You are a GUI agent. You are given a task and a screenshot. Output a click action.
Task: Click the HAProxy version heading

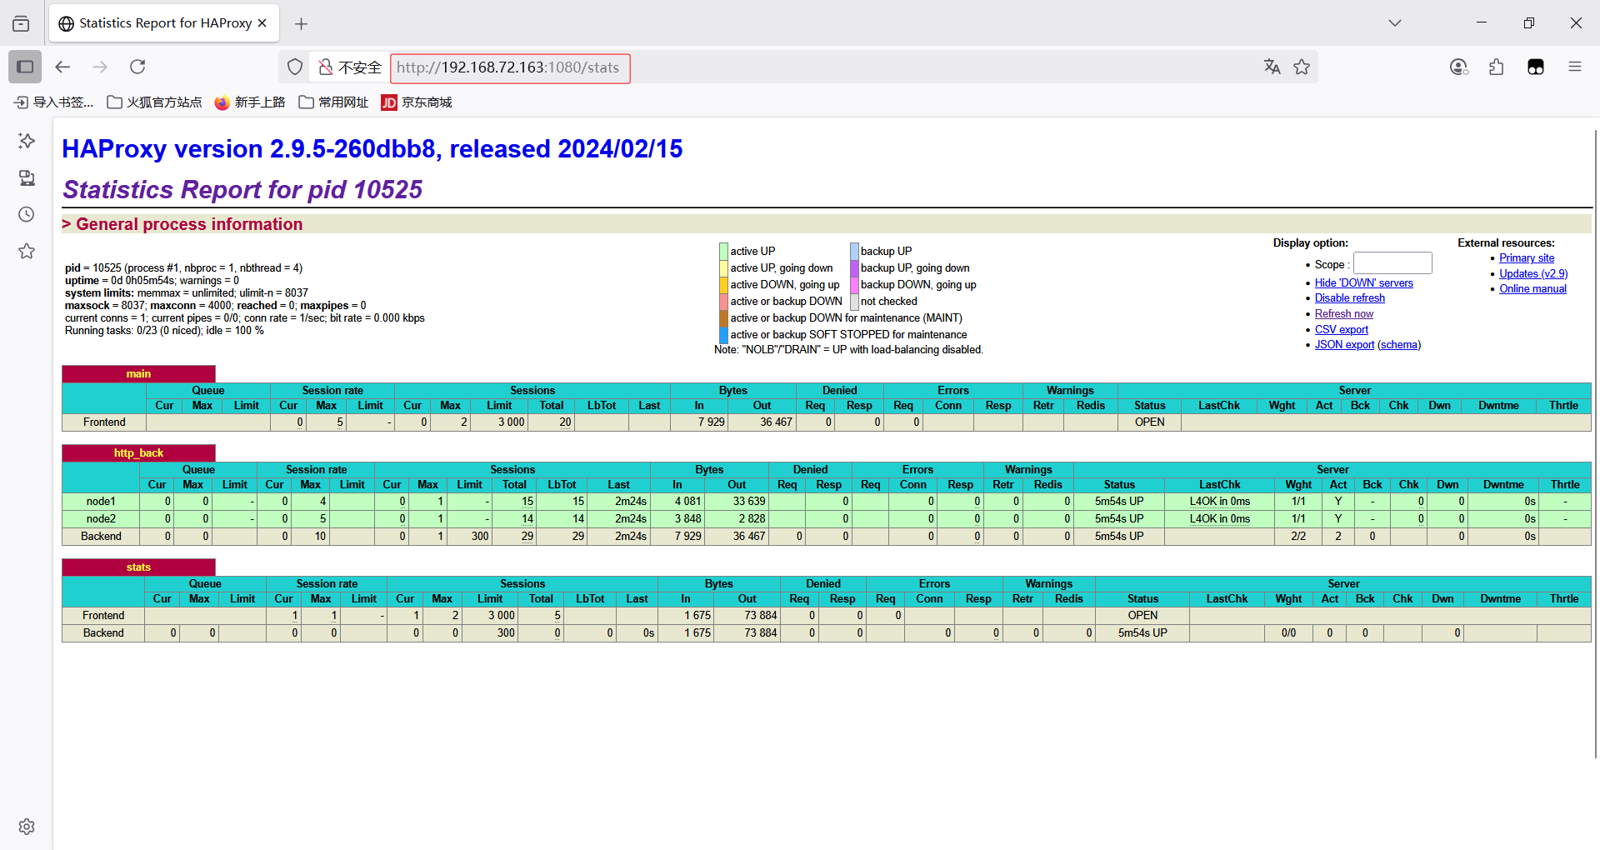(372, 149)
